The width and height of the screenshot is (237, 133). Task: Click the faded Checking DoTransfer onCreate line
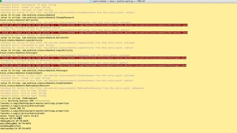click(x=66, y=23)
